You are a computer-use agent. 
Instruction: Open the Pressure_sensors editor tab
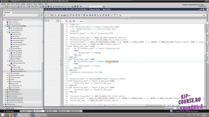click(x=63, y=111)
